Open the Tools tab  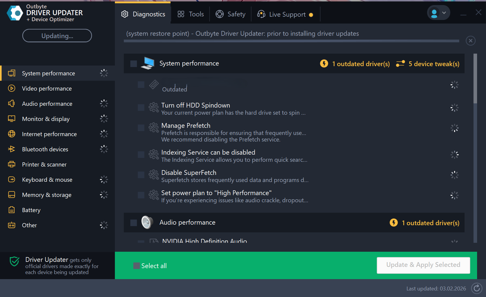coord(191,14)
